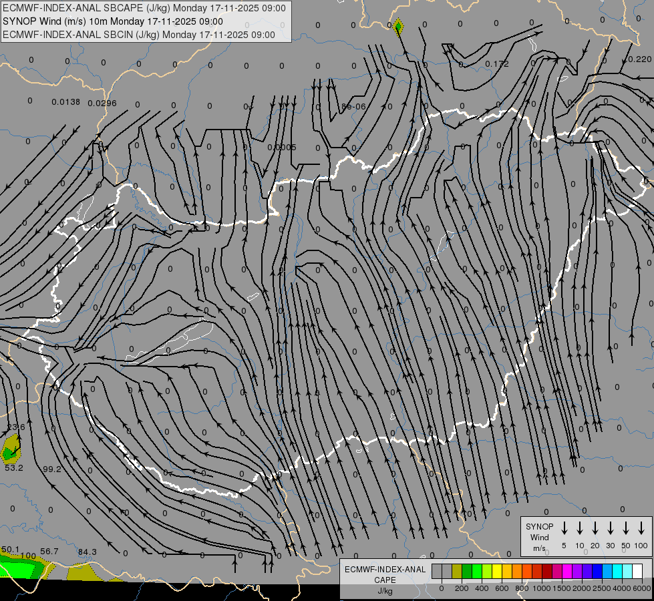This screenshot has width=654, height=601.
Task: Click the '6000' tick label on colorbar
Action: 642,588
